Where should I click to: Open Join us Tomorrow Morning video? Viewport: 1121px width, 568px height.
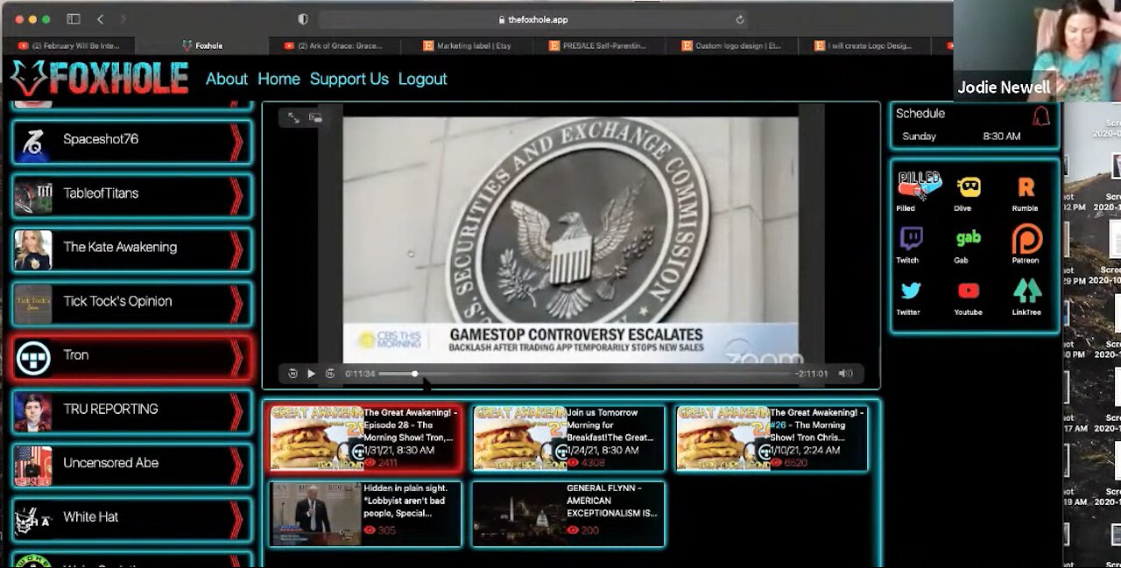tap(568, 438)
